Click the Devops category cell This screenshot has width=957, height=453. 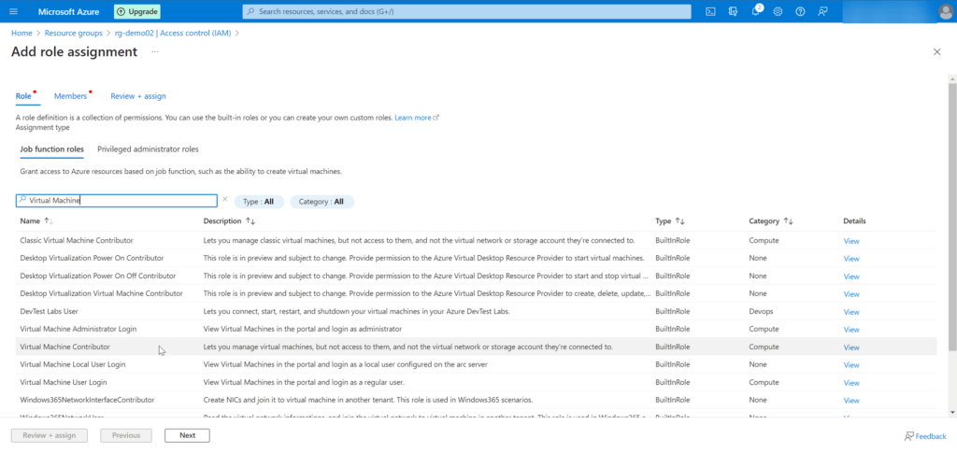(761, 311)
